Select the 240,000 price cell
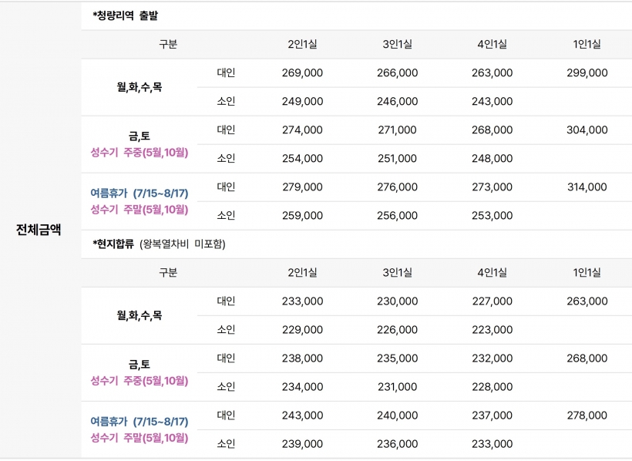The height and width of the screenshot is (461, 632). click(397, 416)
